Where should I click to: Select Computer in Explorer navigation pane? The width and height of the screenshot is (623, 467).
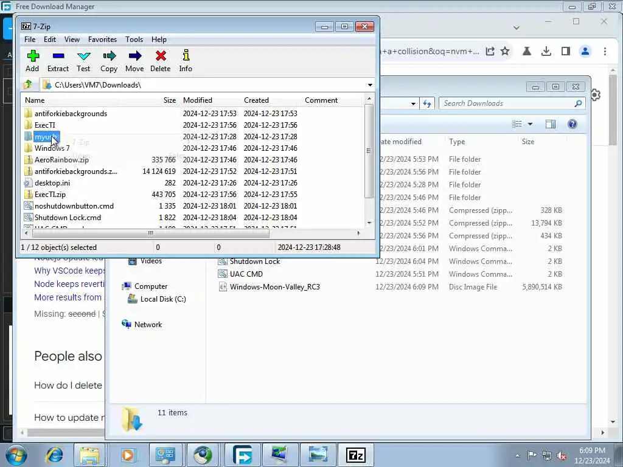click(151, 286)
